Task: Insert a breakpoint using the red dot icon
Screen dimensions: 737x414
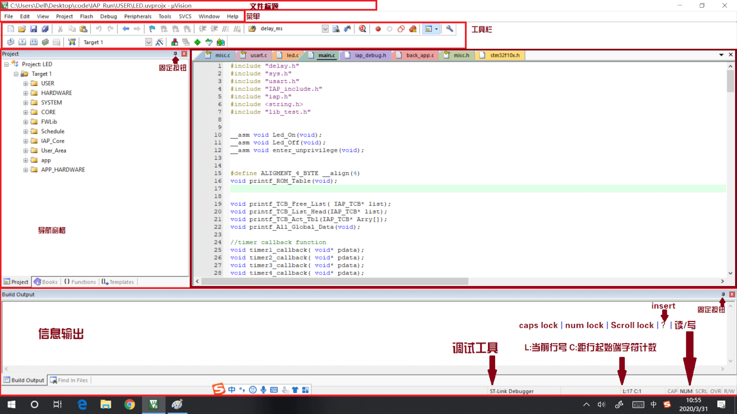Action: (x=378, y=29)
